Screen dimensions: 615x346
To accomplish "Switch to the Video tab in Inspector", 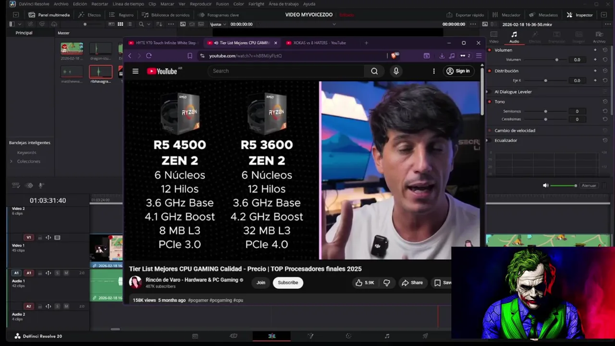I will [x=494, y=37].
